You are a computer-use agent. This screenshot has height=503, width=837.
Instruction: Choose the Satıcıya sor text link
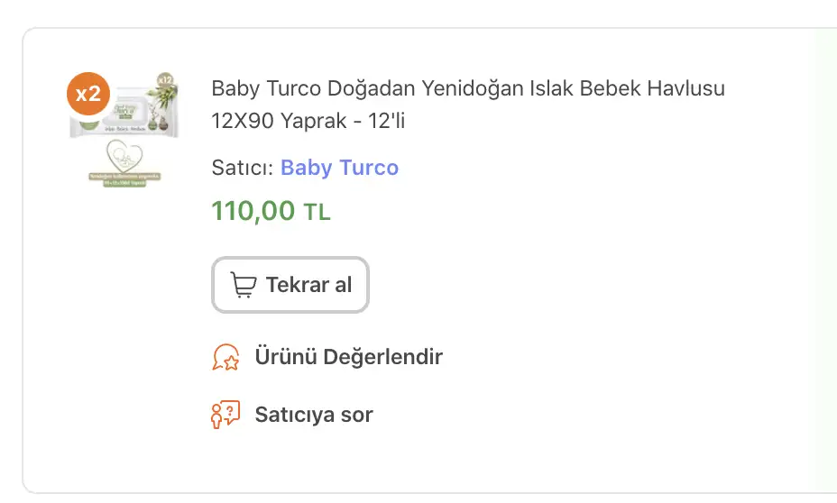pos(314,415)
